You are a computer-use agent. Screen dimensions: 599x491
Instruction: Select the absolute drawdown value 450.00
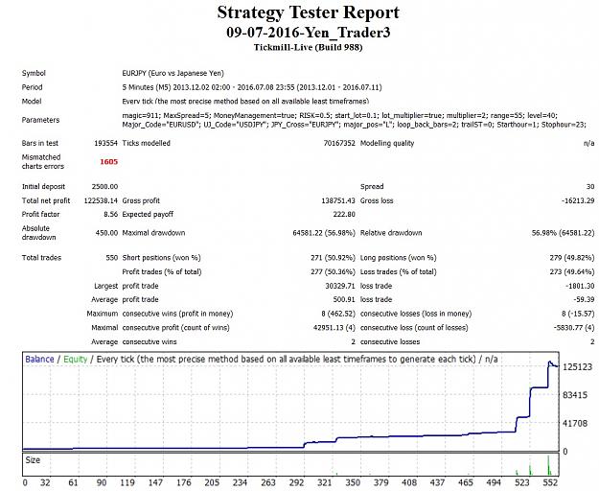point(106,233)
